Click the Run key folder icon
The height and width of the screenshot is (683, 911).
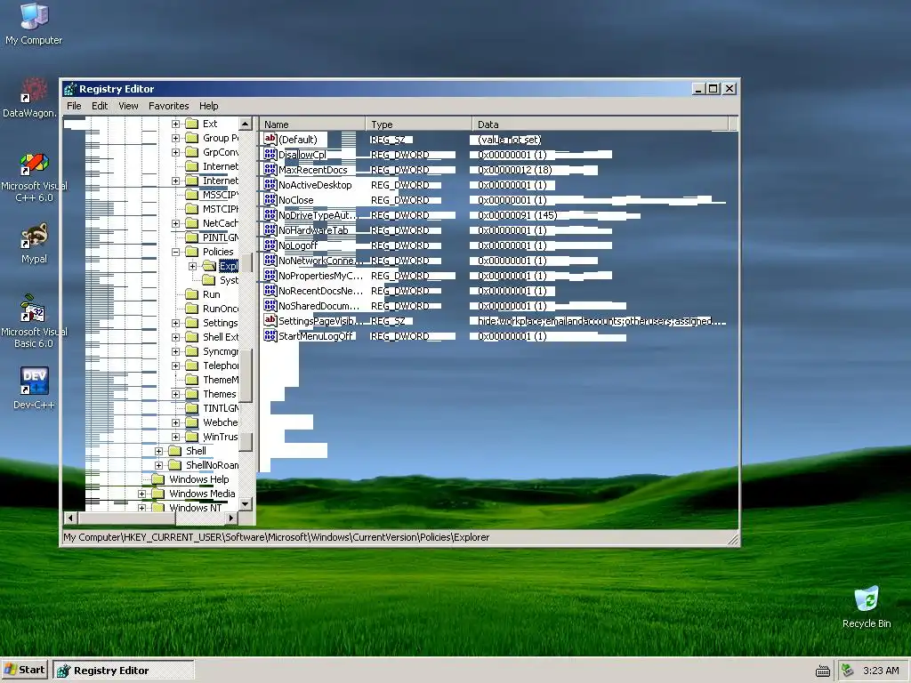pyautogui.click(x=192, y=294)
